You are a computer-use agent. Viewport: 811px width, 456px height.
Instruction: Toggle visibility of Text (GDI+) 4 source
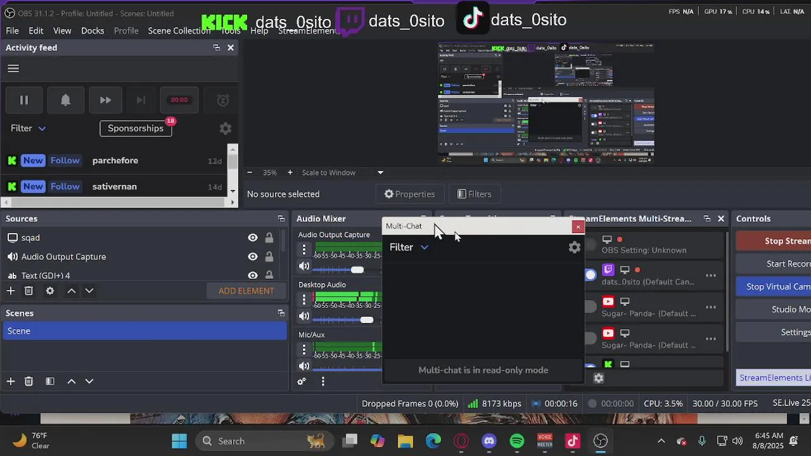click(253, 275)
